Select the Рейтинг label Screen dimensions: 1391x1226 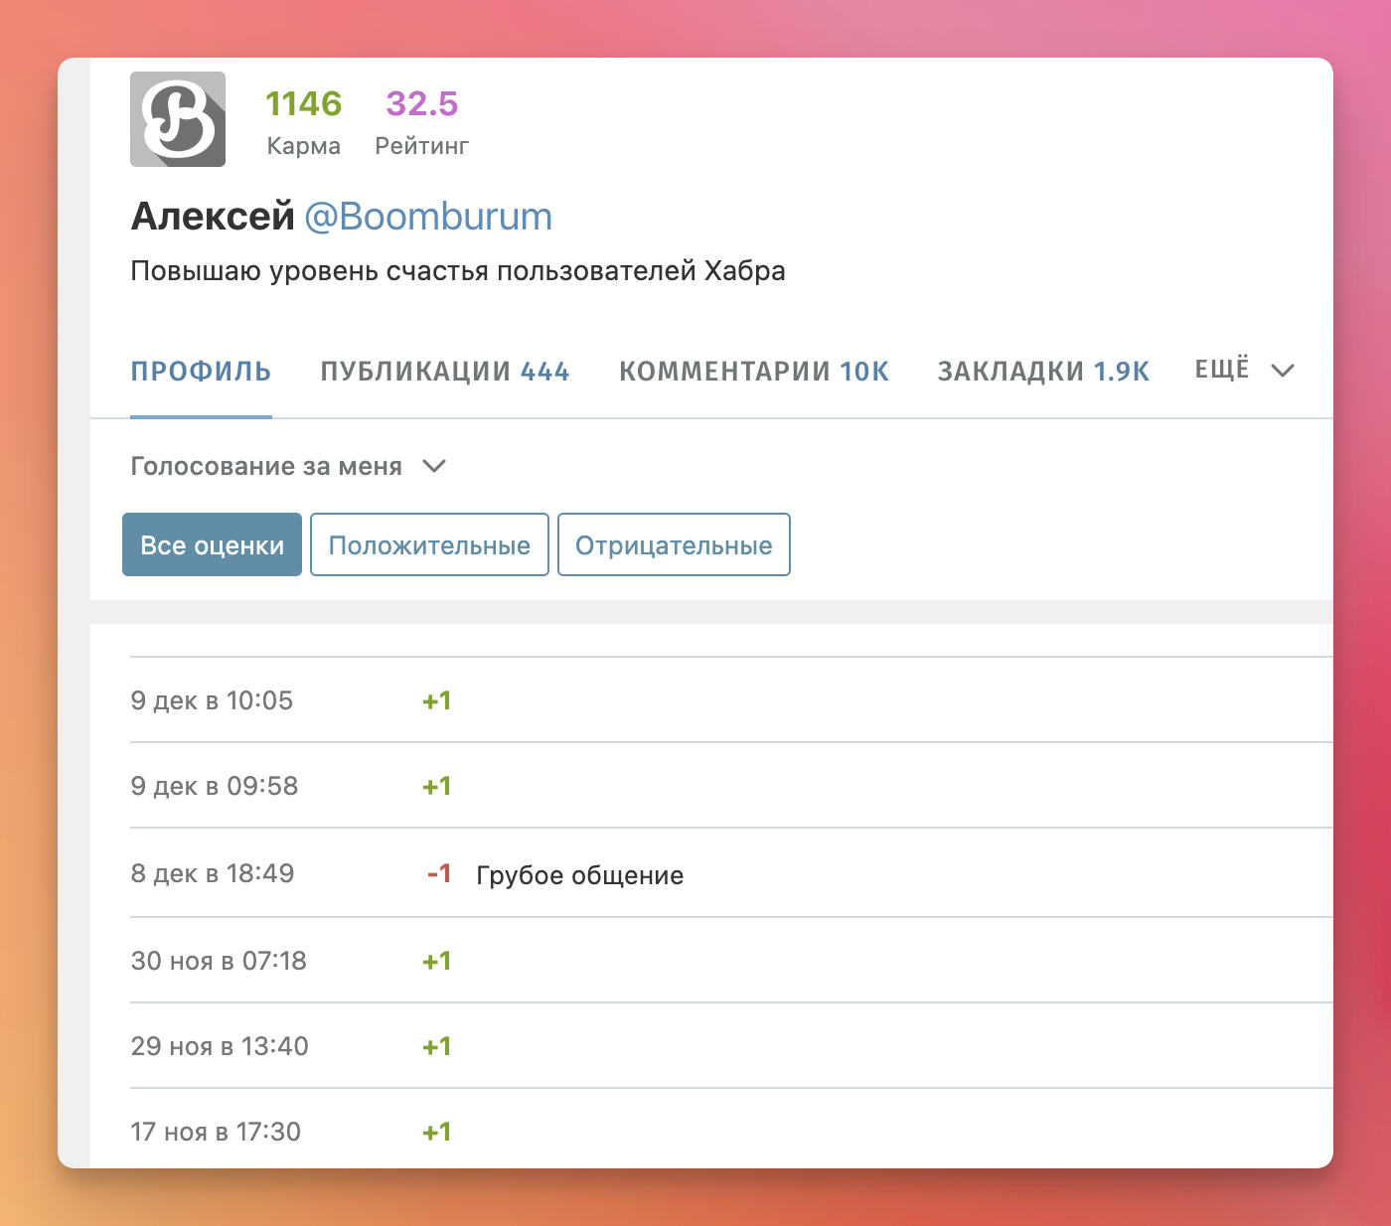(x=421, y=146)
